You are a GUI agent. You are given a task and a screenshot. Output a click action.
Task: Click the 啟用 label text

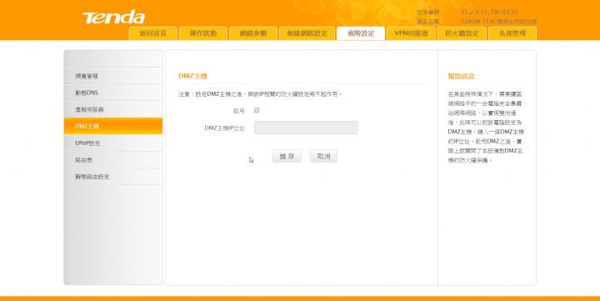tap(239, 111)
